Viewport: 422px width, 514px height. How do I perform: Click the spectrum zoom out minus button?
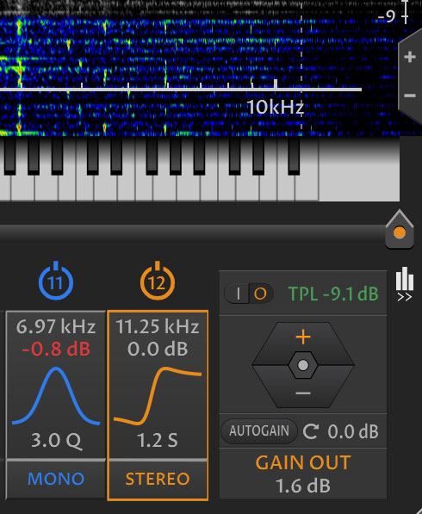coord(410,96)
